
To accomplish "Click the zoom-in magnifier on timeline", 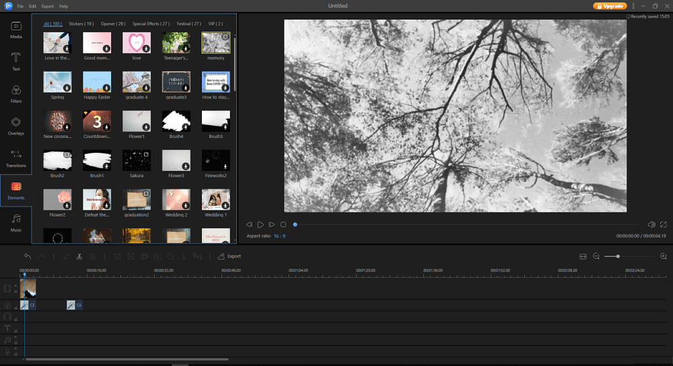I will click(664, 256).
